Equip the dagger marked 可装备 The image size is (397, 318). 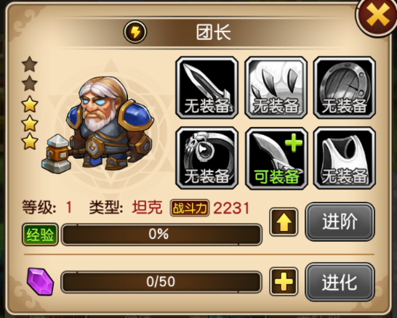coord(276,158)
